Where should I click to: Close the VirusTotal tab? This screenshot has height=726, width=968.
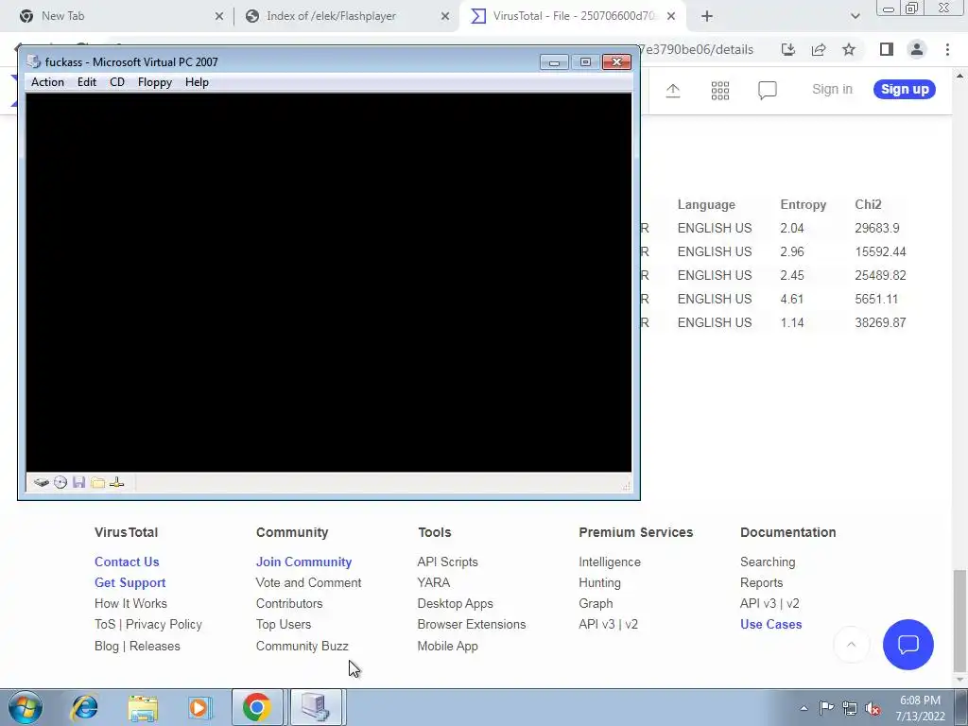tap(671, 17)
